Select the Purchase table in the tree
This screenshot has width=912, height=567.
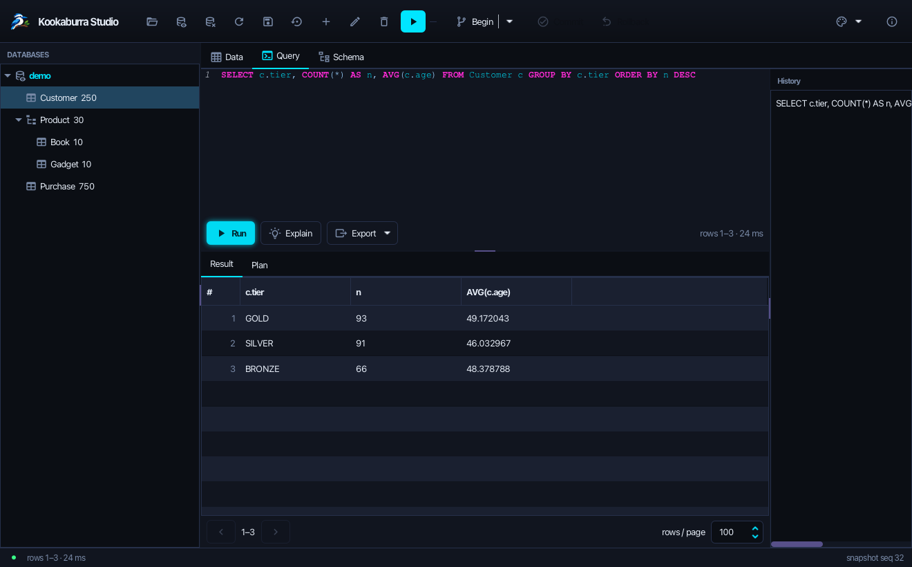tap(99, 186)
